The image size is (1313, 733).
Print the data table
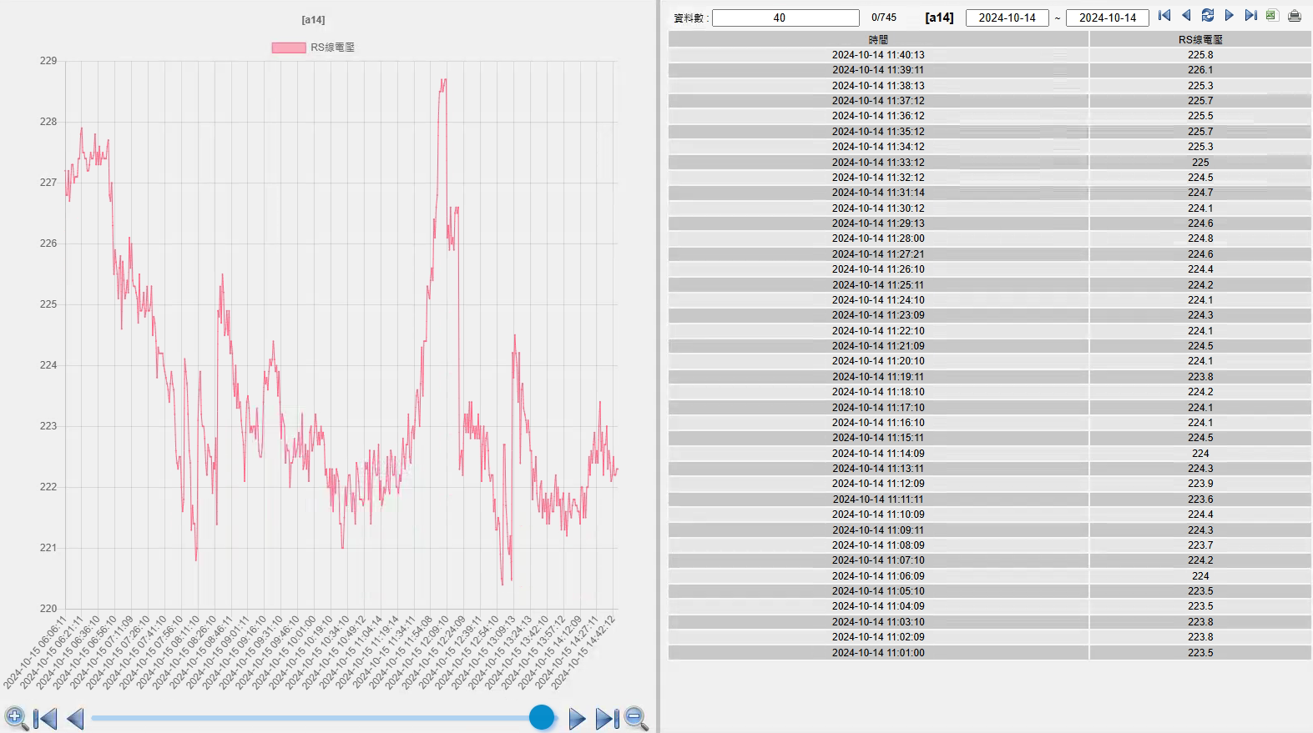pyautogui.click(x=1294, y=16)
